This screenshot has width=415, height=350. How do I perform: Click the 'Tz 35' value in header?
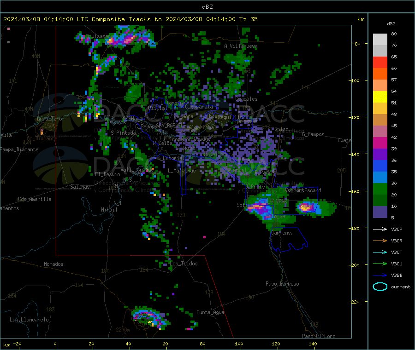(x=248, y=19)
